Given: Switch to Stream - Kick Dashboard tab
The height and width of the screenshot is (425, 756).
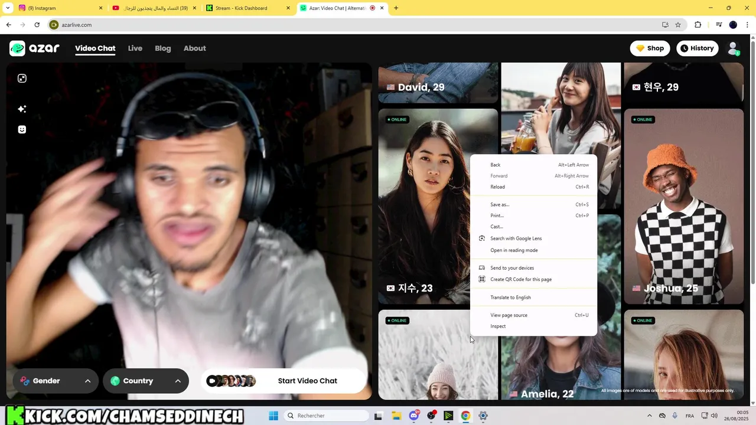Looking at the screenshot, I should (247, 8).
